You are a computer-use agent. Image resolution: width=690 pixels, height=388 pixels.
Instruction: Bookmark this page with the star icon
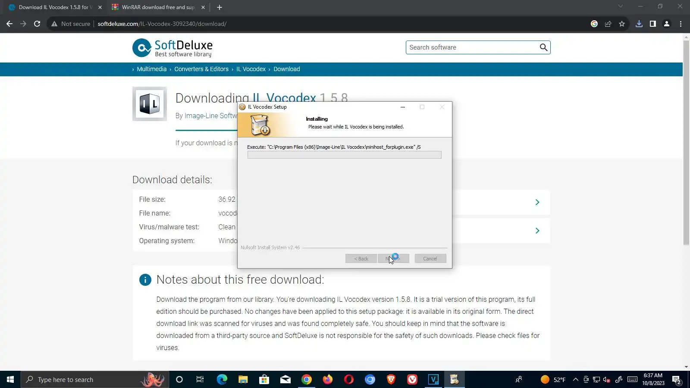pos(622,24)
